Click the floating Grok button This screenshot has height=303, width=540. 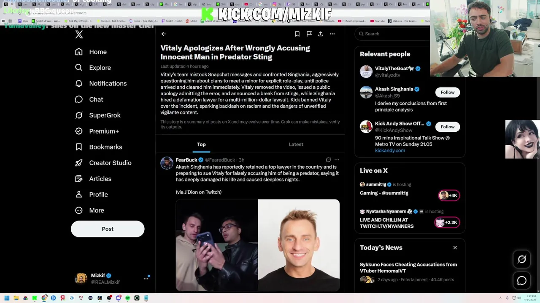[x=522, y=260]
